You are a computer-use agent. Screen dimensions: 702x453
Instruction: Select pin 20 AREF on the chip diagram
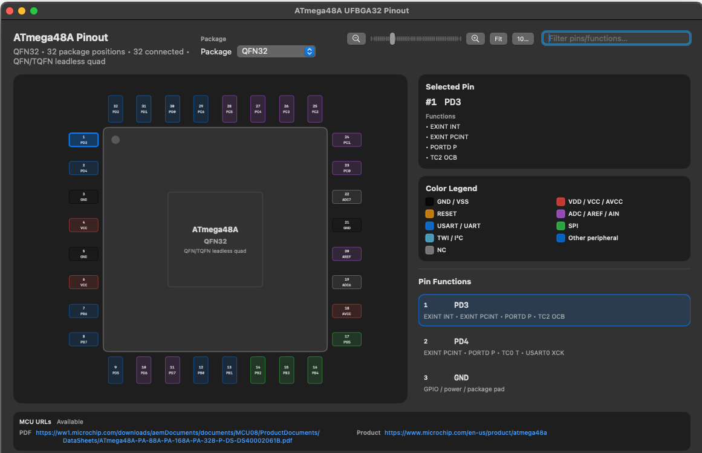[x=346, y=254]
